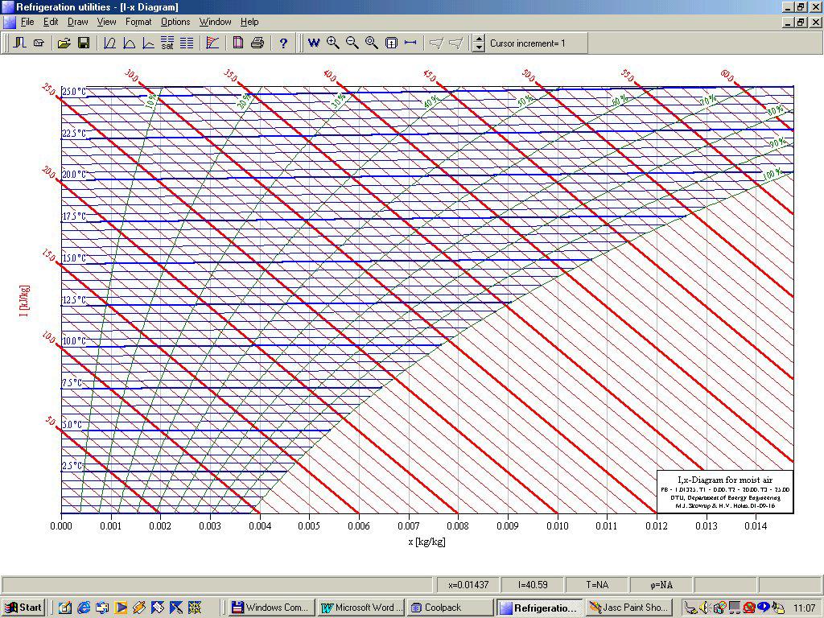Screen dimensions: 824x618
Task: Click the I=40.59 status bar field
Action: point(533,585)
